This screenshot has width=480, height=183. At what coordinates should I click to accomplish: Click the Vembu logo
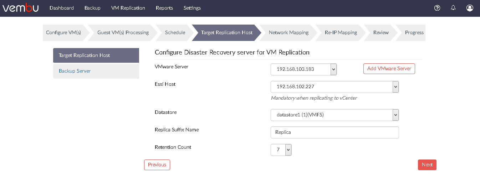(x=21, y=8)
